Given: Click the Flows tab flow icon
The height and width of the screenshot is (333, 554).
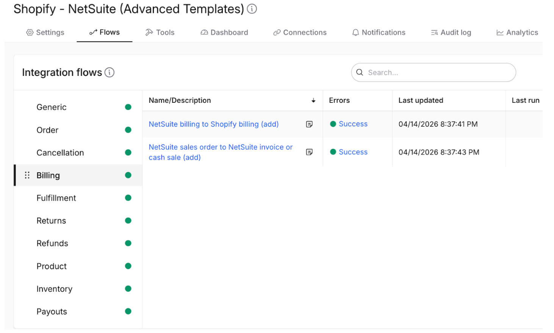Looking at the screenshot, I should coord(93,32).
